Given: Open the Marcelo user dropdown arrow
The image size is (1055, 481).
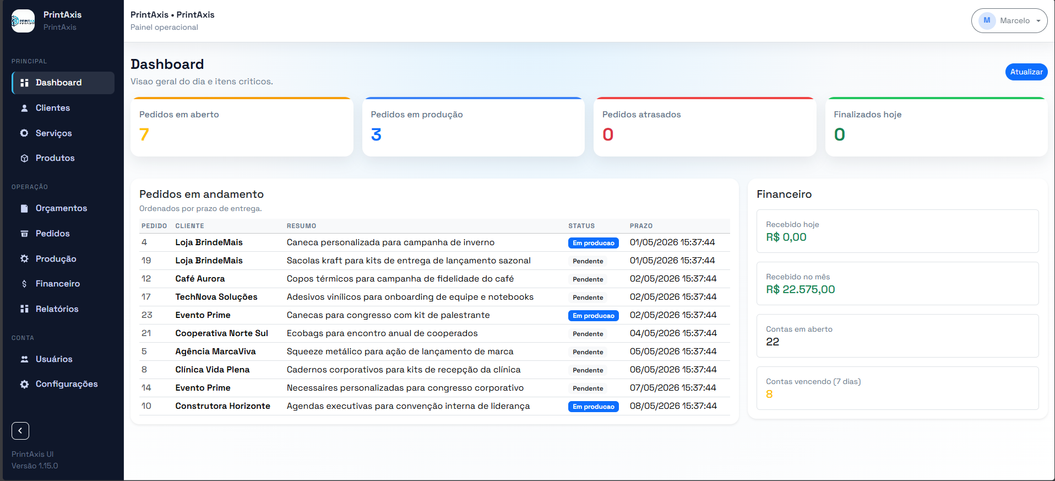Looking at the screenshot, I should click(x=1038, y=21).
